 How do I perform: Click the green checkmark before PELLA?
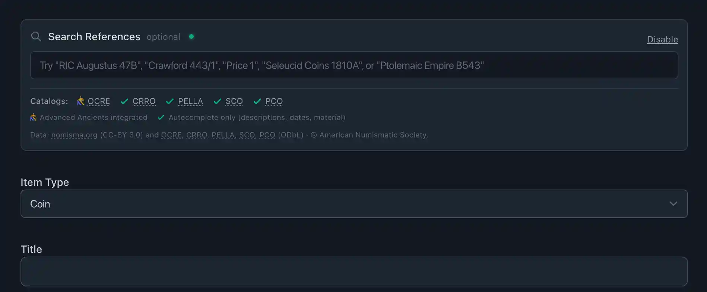coord(170,101)
